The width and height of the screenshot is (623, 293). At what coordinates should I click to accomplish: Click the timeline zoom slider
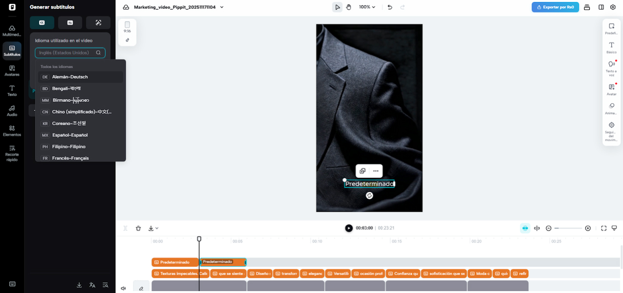[568, 228]
